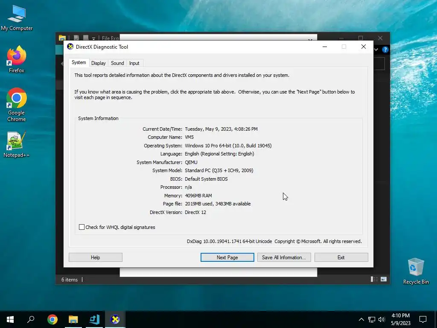The width and height of the screenshot is (437, 328).
Task: Go to Next Page
Action: [227, 258]
